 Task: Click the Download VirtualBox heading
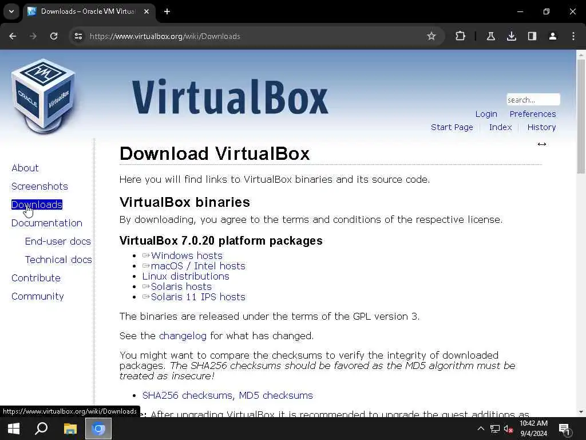[215, 154]
